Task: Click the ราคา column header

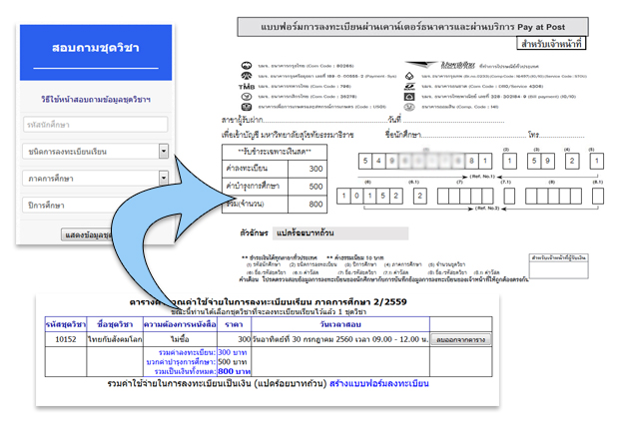Action: (x=234, y=324)
